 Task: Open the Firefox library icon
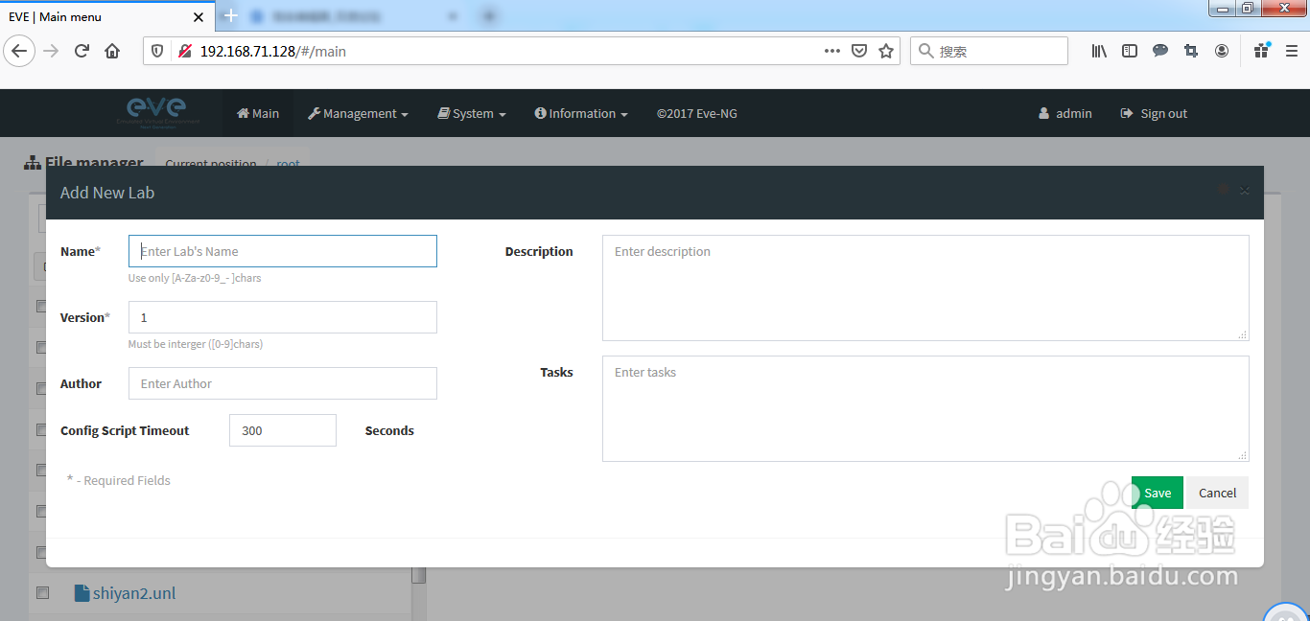[x=1099, y=51]
